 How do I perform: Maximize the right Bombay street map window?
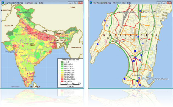point(164,3)
